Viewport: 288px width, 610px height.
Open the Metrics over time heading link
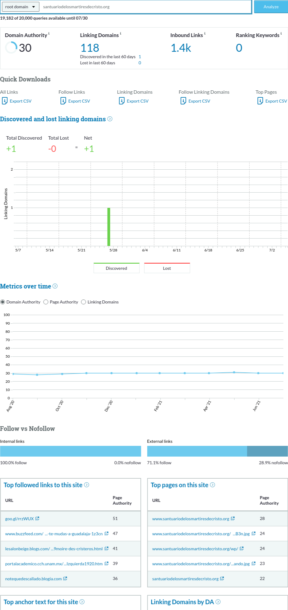pos(25,286)
